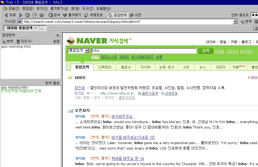
Task: Refresh the page using the toolbar refresh icon
Action: (x=35, y=15)
